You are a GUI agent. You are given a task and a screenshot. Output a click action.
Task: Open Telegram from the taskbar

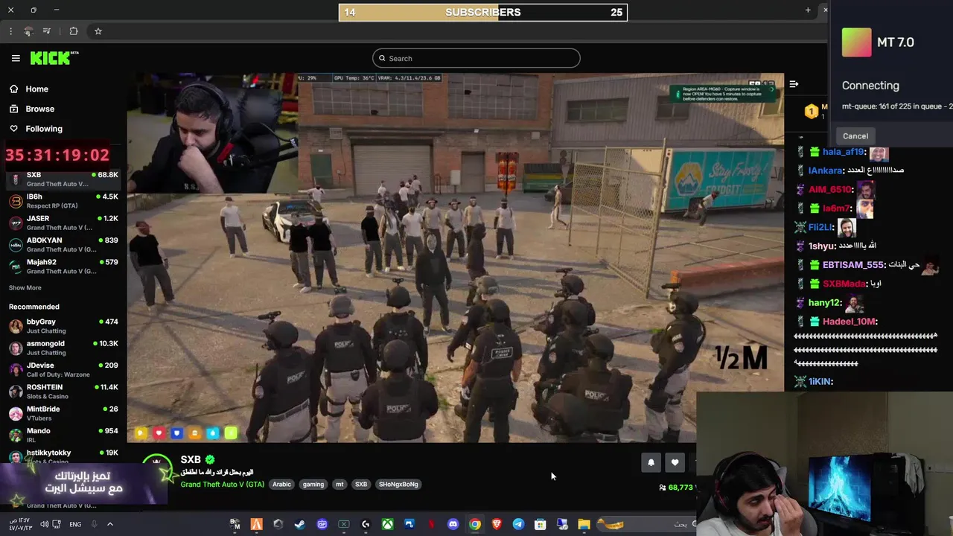[518, 524]
